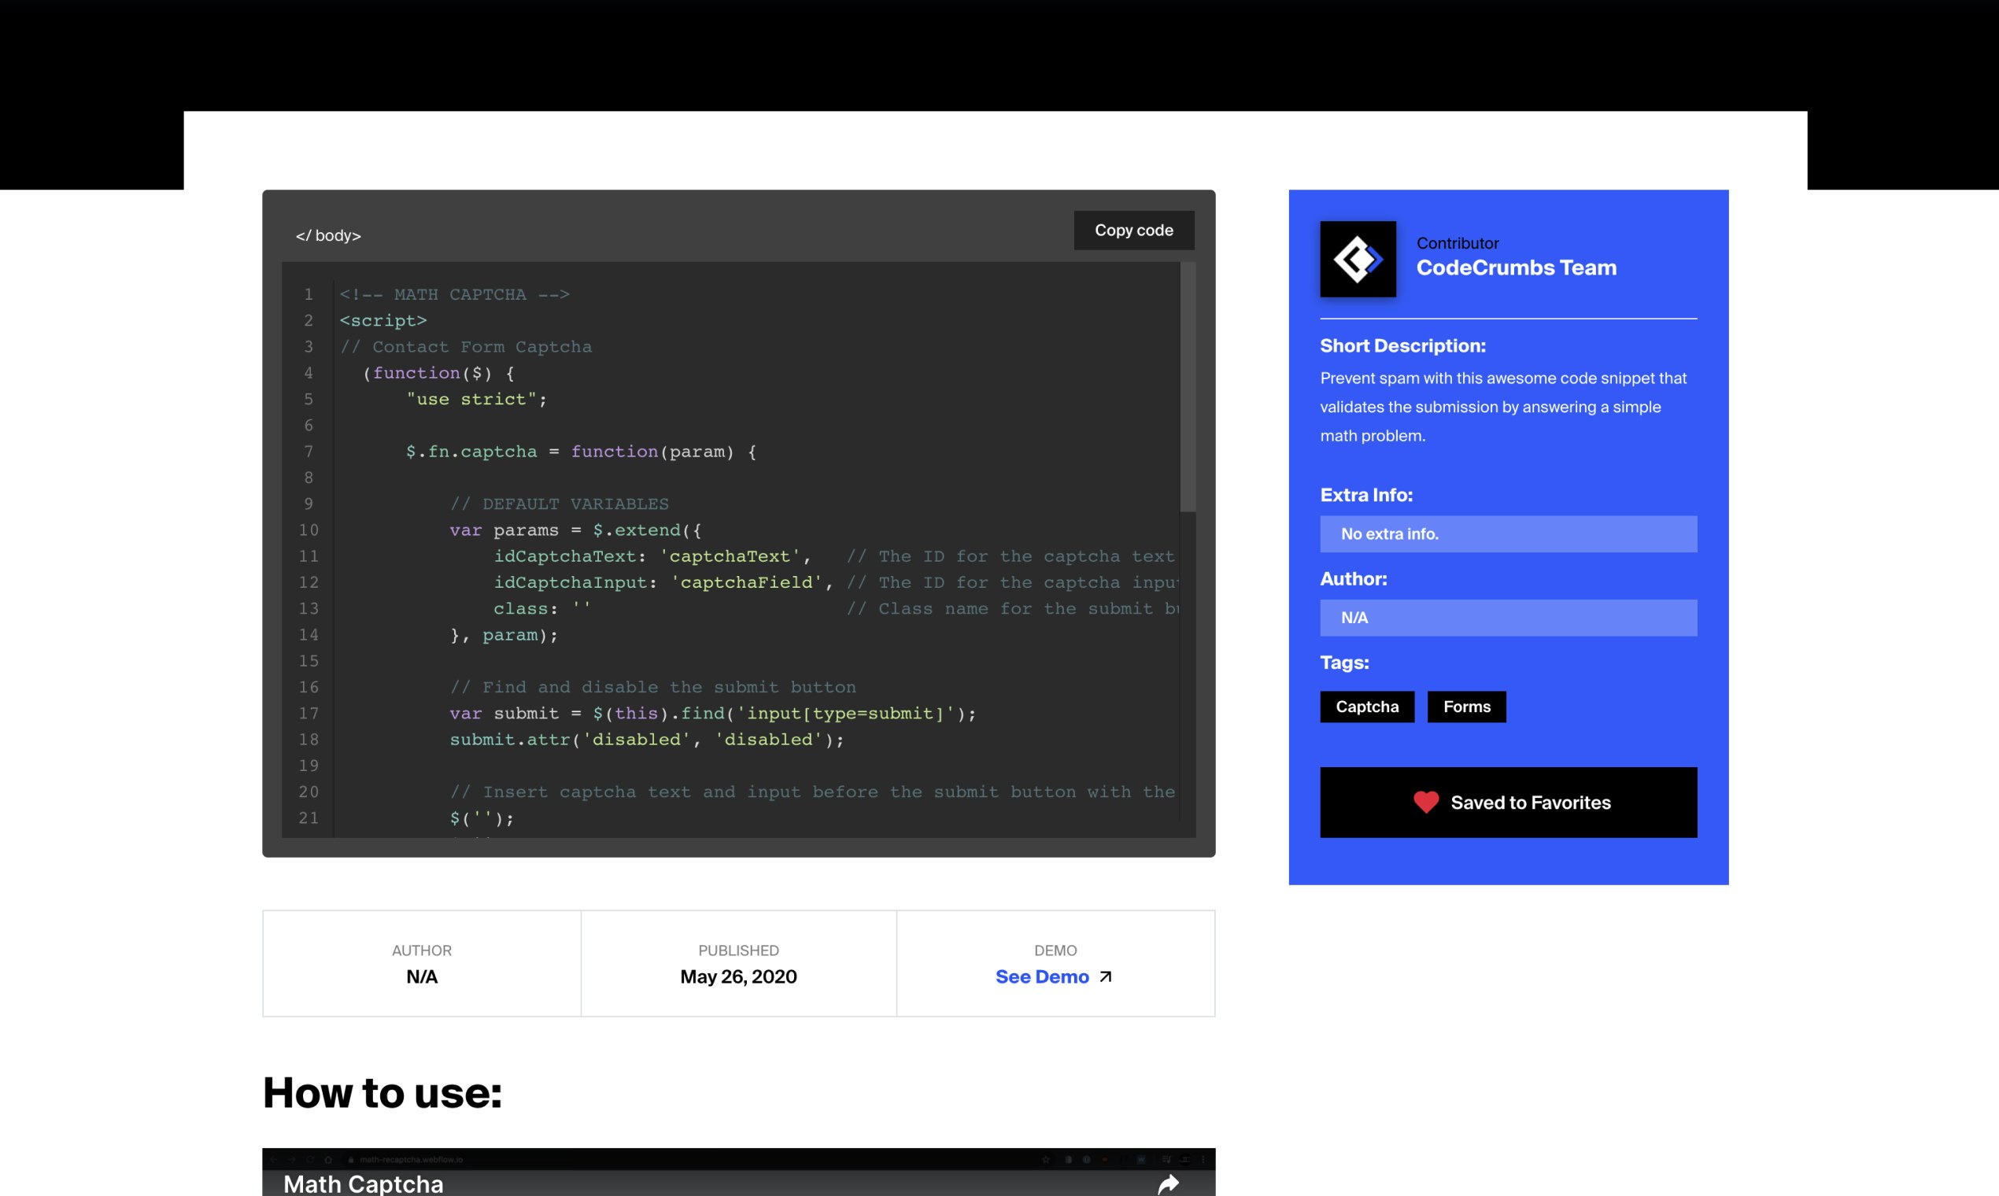The width and height of the screenshot is (1999, 1196).
Task: Click the Author N/A field
Action: click(1508, 618)
